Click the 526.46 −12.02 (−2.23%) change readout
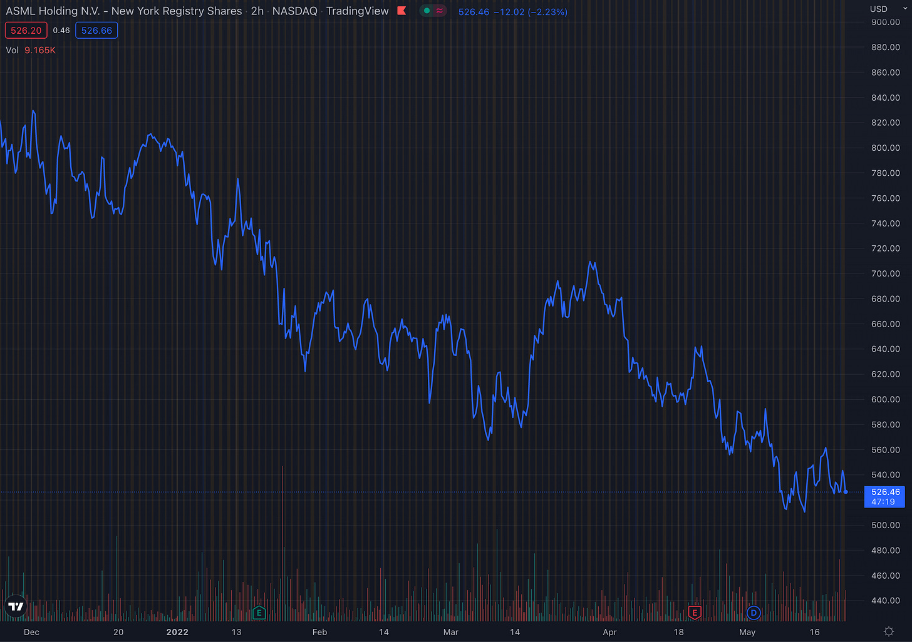The image size is (912, 642). [513, 12]
